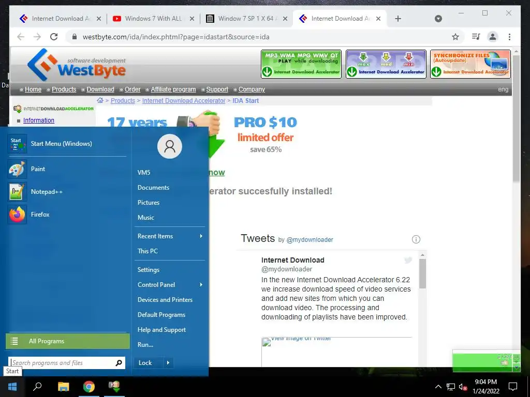
Task: Open Support link in nav bar
Action: pos(217,89)
